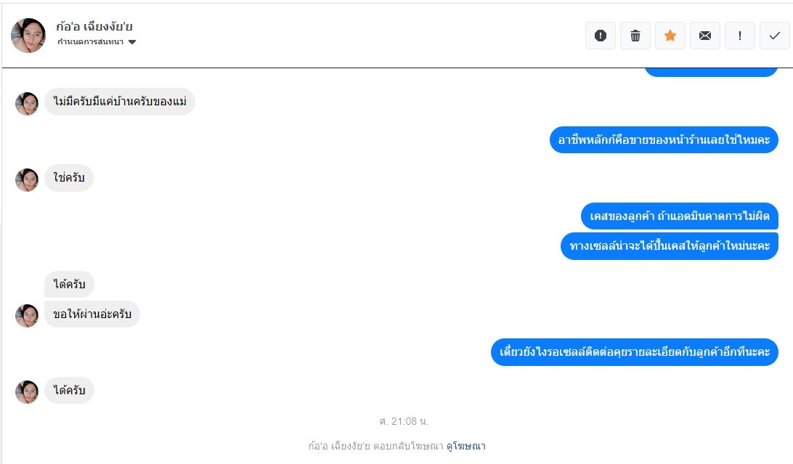Screen dimensions: 793x464
Task: Select the ทางเซลล์น่าจะได้ปั้นเคส message bubble
Action: (x=669, y=246)
